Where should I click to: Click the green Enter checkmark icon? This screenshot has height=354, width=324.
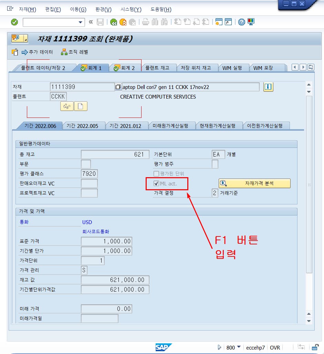coord(14,22)
